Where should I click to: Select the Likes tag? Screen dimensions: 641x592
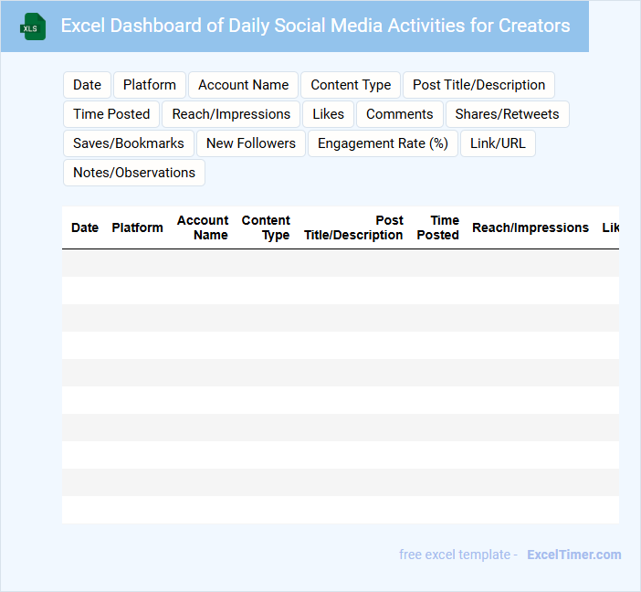coord(328,114)
